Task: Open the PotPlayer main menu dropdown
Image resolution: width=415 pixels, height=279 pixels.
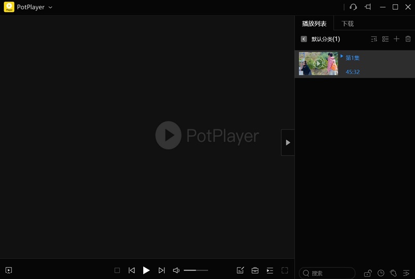Action: [50, 7]
